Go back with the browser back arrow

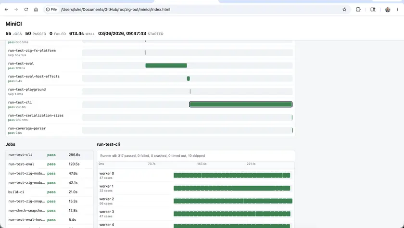6,10
